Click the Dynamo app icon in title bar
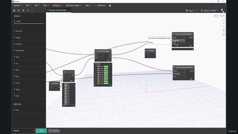 click(13, 1)
